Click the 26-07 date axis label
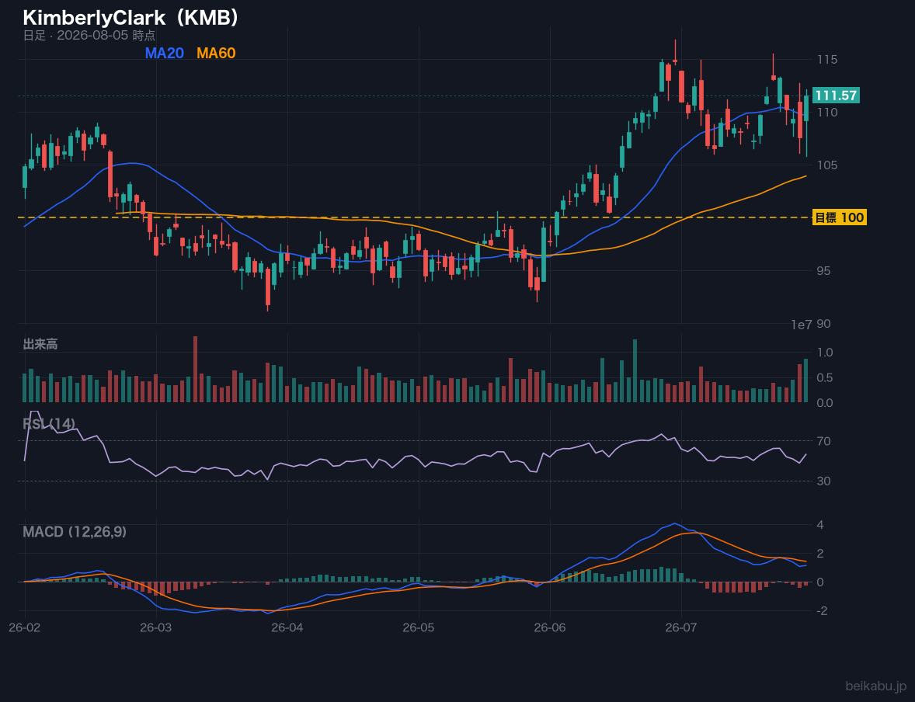915x702 pixels. tap(681, 627)
